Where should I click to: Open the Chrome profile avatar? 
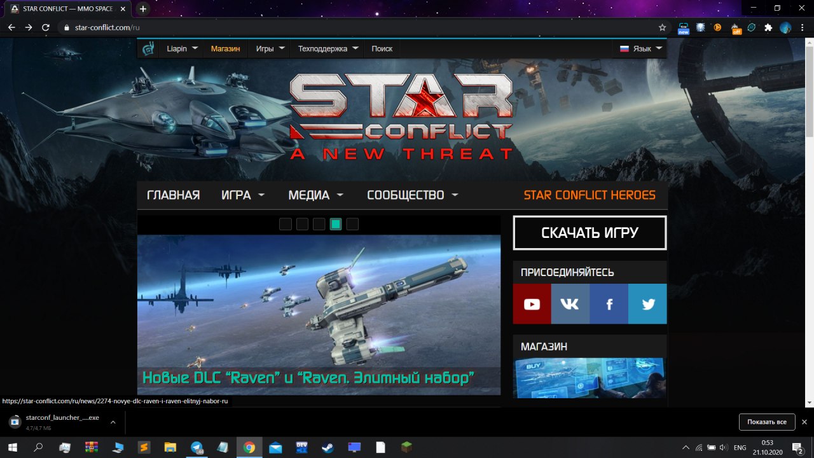[x=785, y=27]
